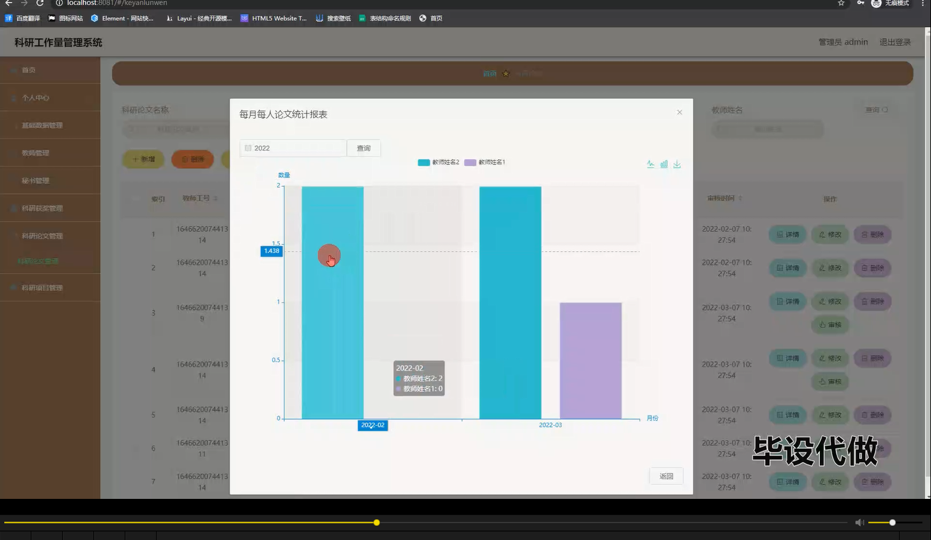Click 修改 for table row 2
The width and height of the screenshot is (931, 540).
[830, 268]
